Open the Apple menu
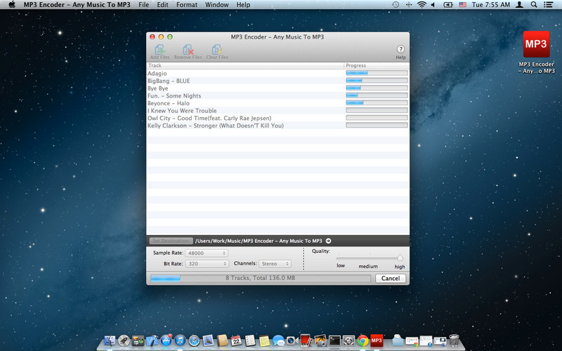Viewport: 562px width, 351px height. [x=12, y=5]
